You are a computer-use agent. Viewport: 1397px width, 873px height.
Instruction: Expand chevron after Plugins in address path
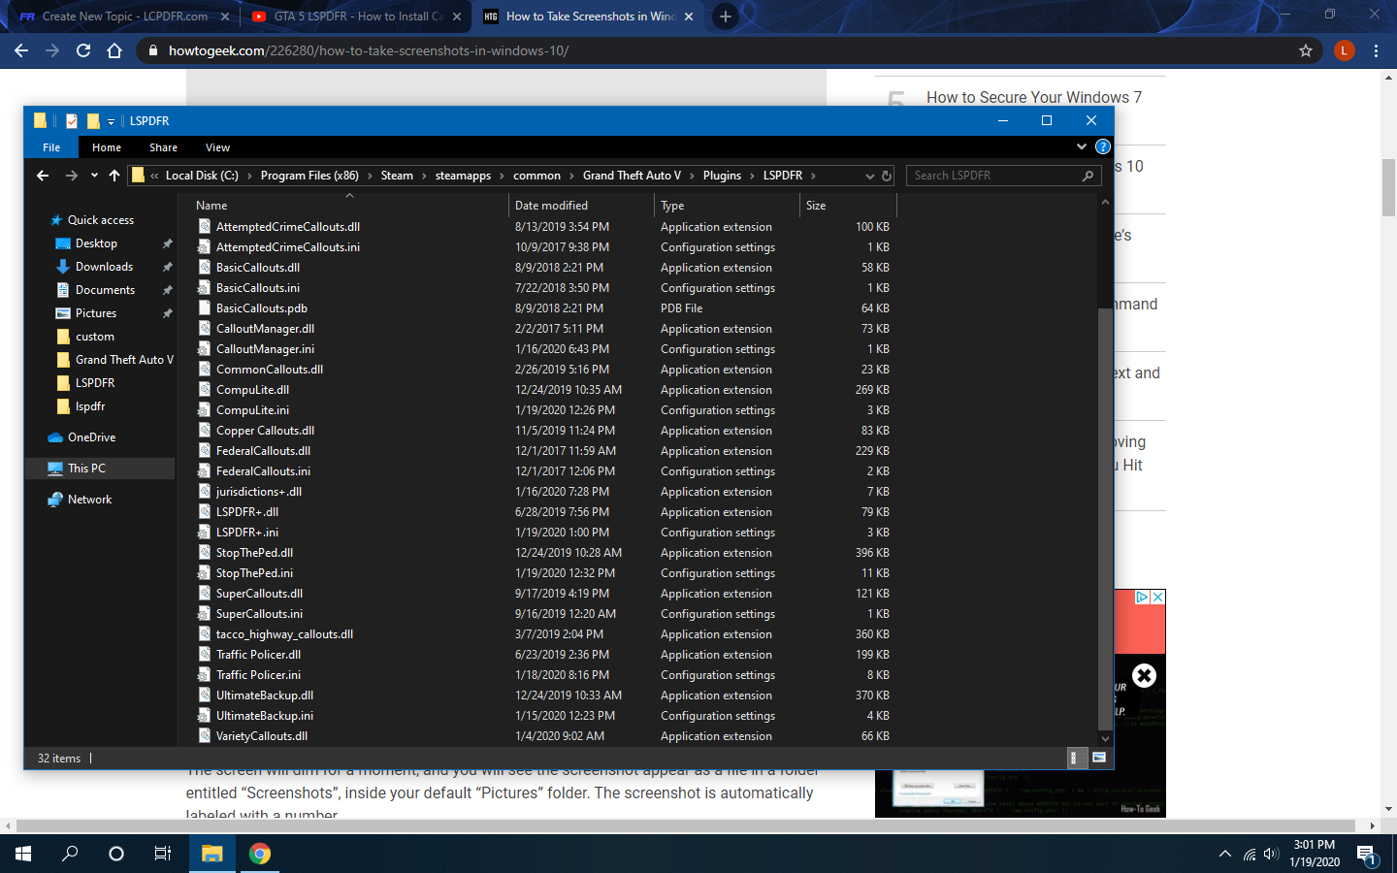pos(752,176)
